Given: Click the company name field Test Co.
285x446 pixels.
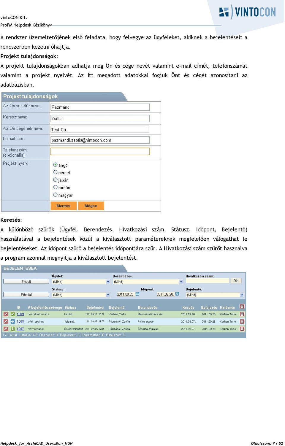Looking at the screenshot, I should (100, 129).
